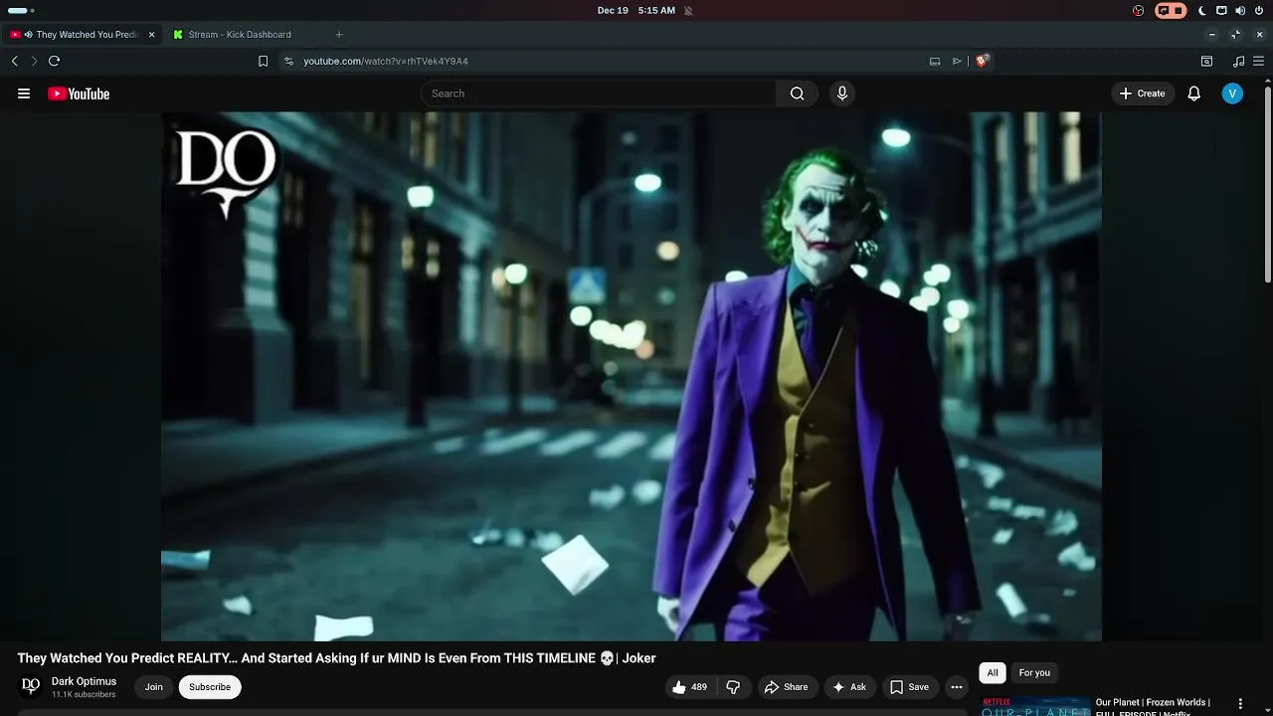Open the account avatar V menu

click(x=1232, y=93)
